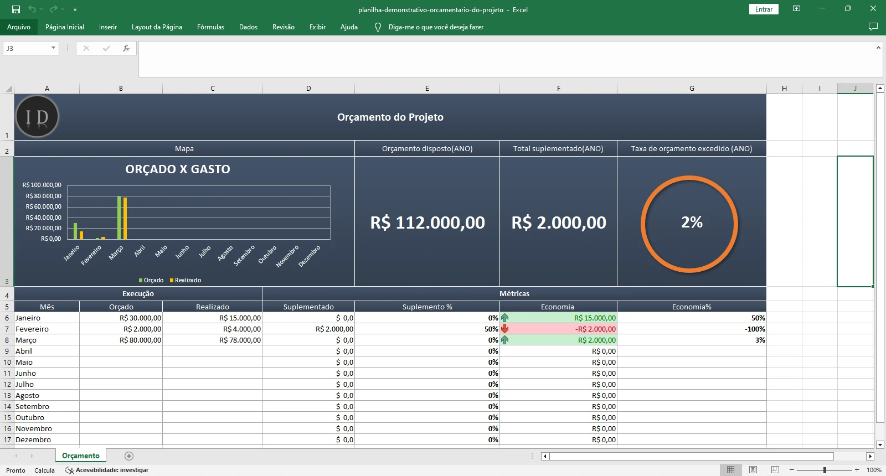Open Customize Quick Access Toolbar dropdown
Image resolution: width=886 pixels, height=476 pixels.
(75, 9)
